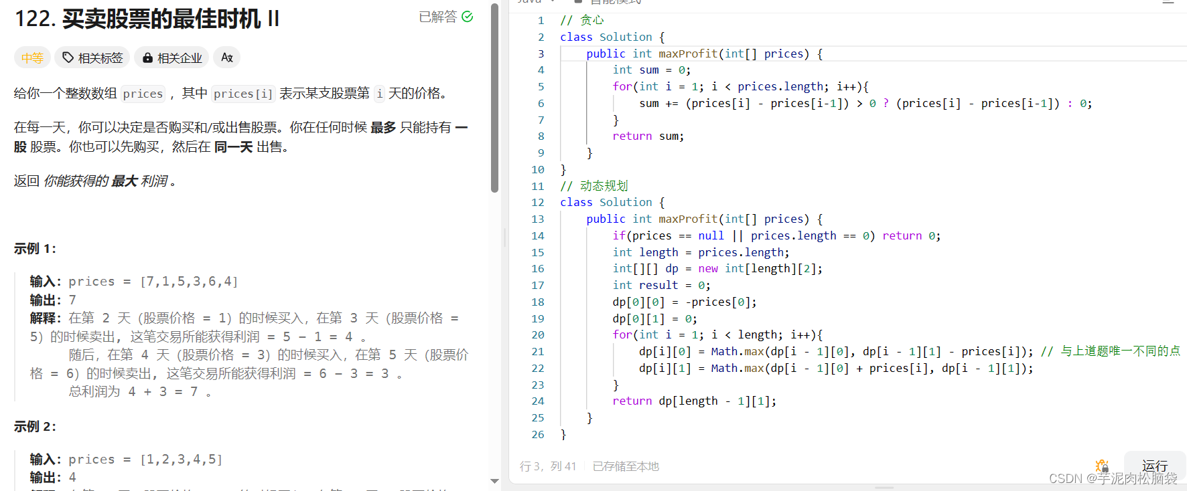Click the int[][] dp = new int line
Viewport: 1187px width, 491px height.
pos(717,269)
